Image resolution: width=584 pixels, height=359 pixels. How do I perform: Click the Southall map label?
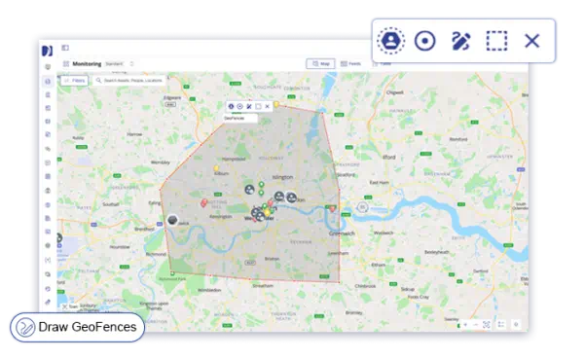(x=111, y=204)
